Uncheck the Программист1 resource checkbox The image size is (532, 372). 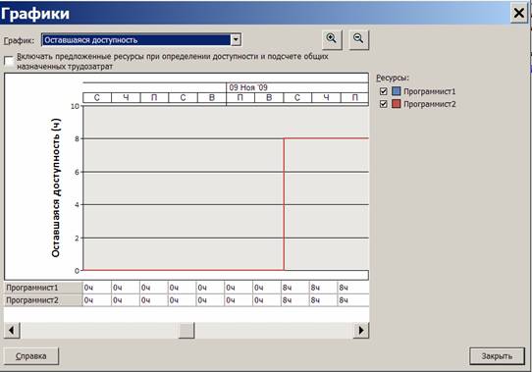click(x=384, y=91)
